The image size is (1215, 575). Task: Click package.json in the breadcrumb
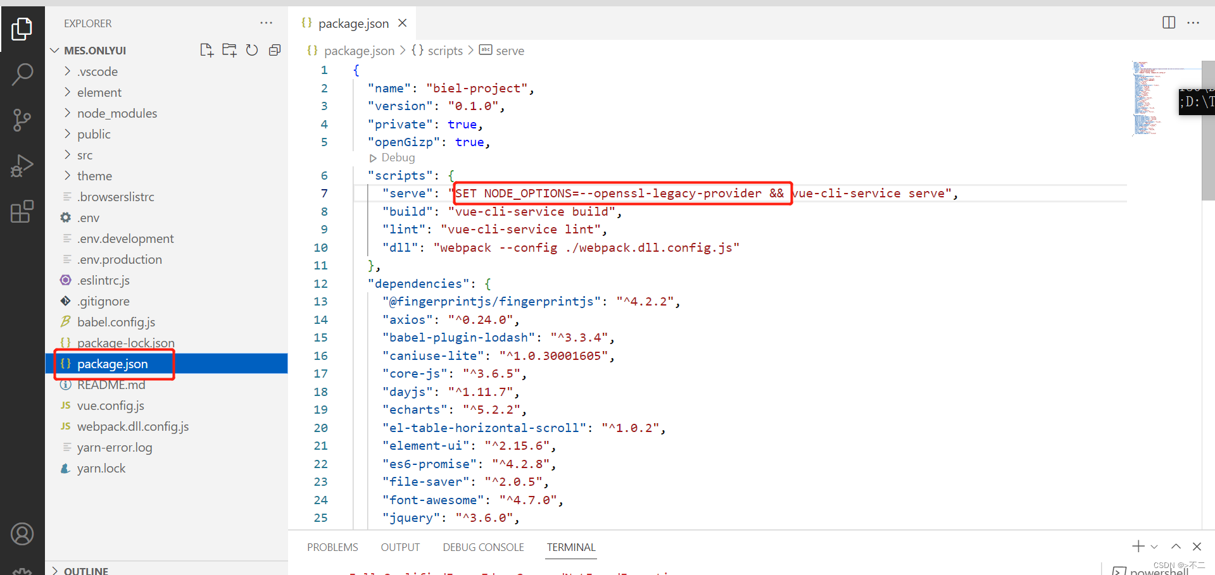359,51
